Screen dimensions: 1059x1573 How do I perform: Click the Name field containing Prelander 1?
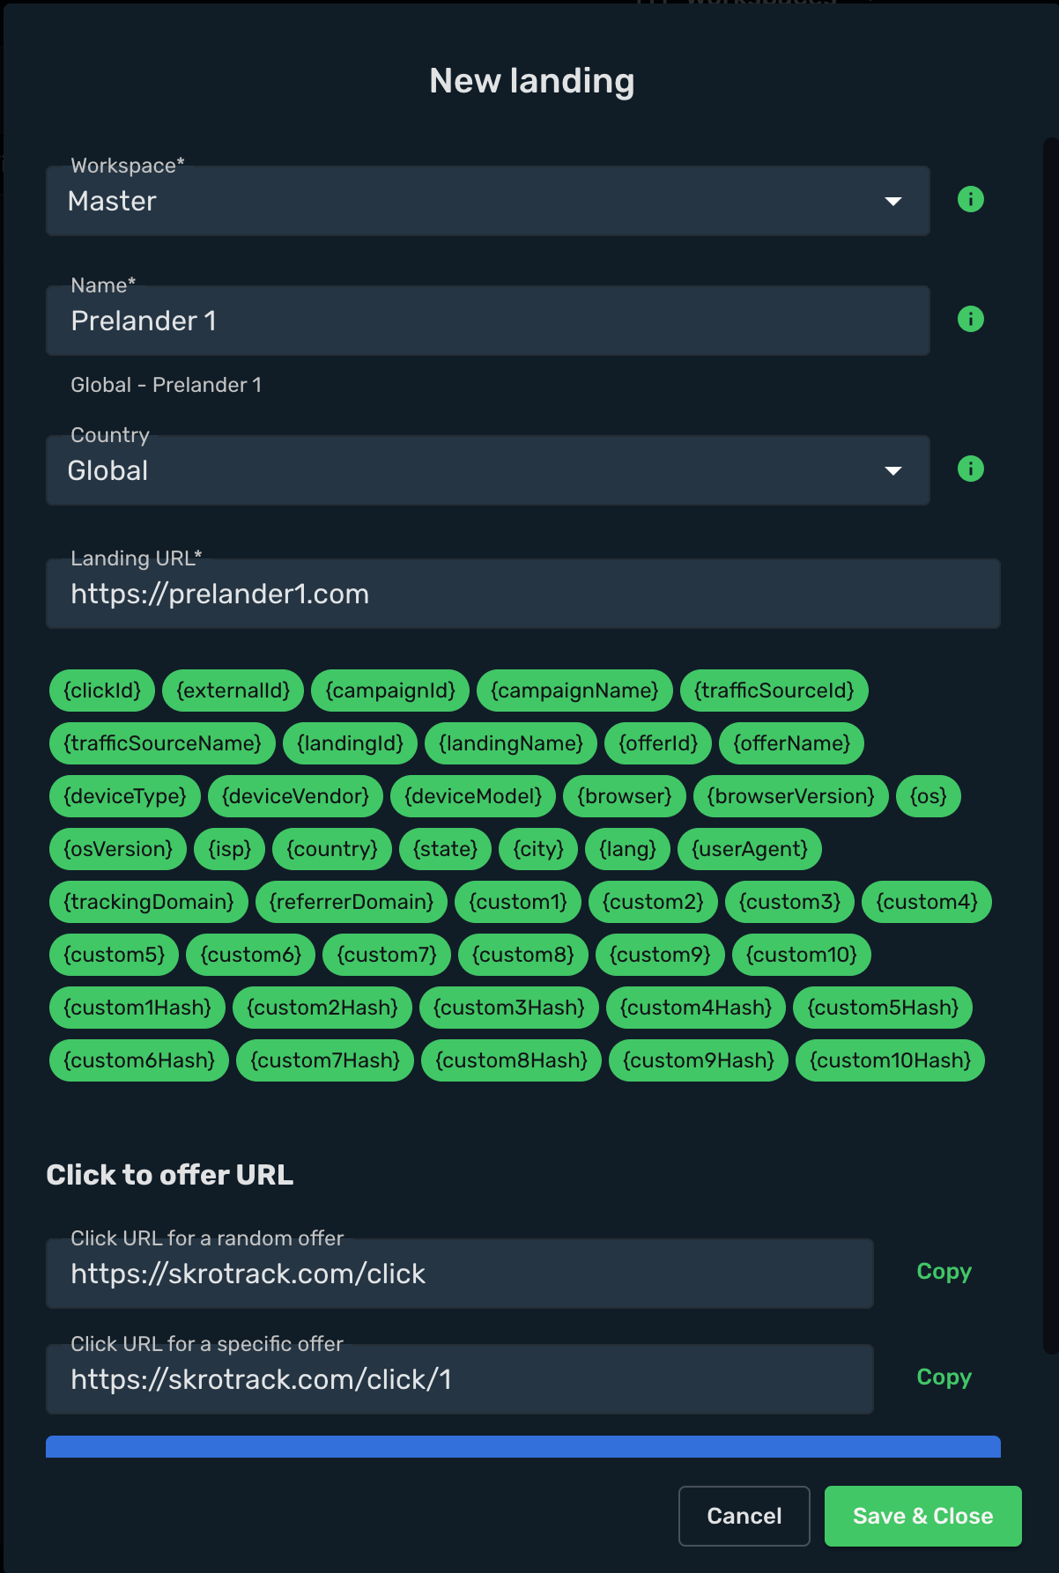(487, 321)
